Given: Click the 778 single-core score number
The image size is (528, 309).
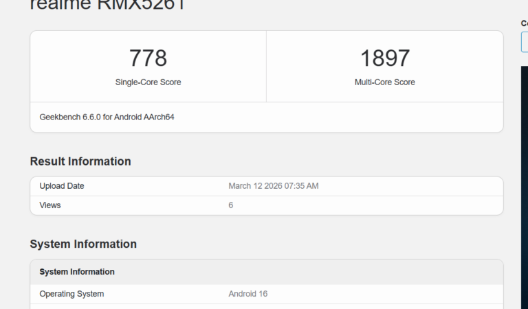Looking at the screenshot, I should pos(148,58).
